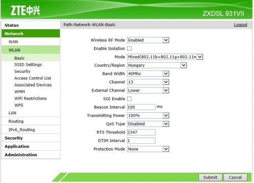
Task: Click the Transmitting Power label
Action: pos(106,116)
